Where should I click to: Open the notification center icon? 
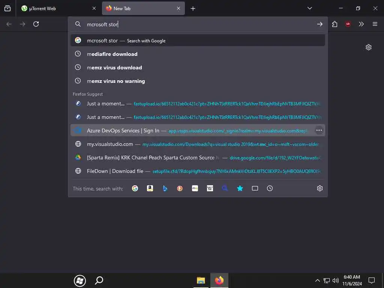pos(372,280)
